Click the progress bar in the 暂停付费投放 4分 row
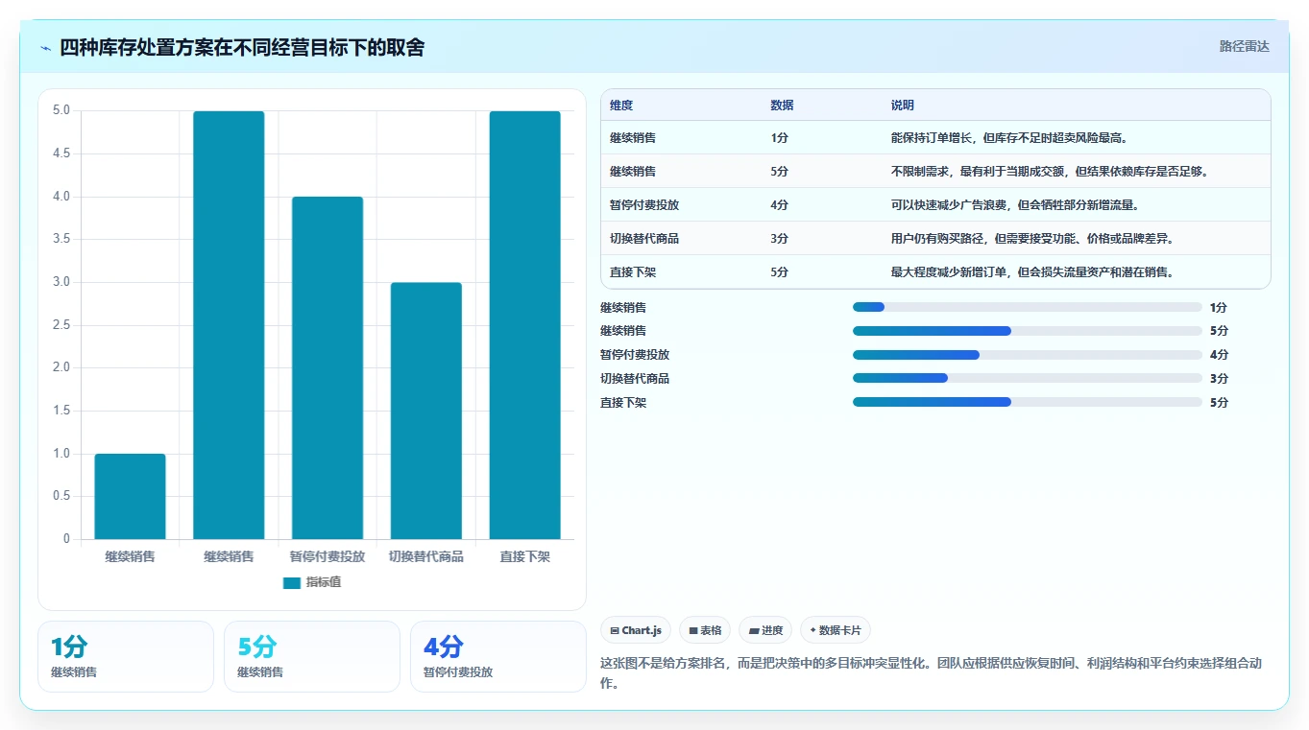Screen dimensions: 1309x730 pos(1028,355)
